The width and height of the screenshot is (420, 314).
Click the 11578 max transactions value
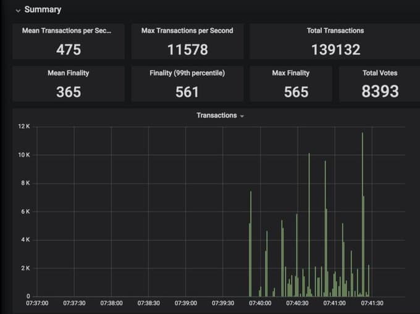(187, 49)
